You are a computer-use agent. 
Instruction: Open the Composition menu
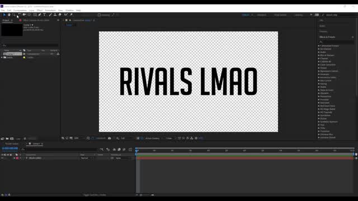(20, 10)
